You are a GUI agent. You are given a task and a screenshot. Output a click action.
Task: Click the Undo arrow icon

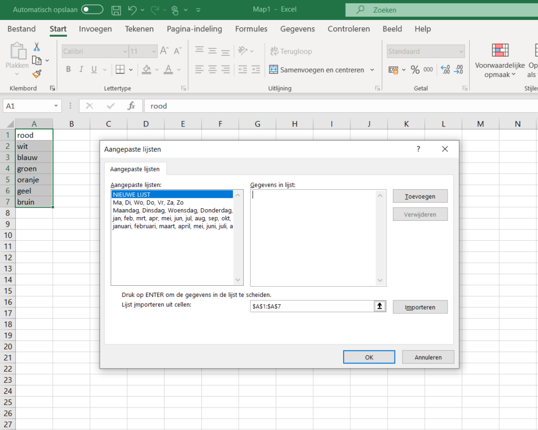132,10
